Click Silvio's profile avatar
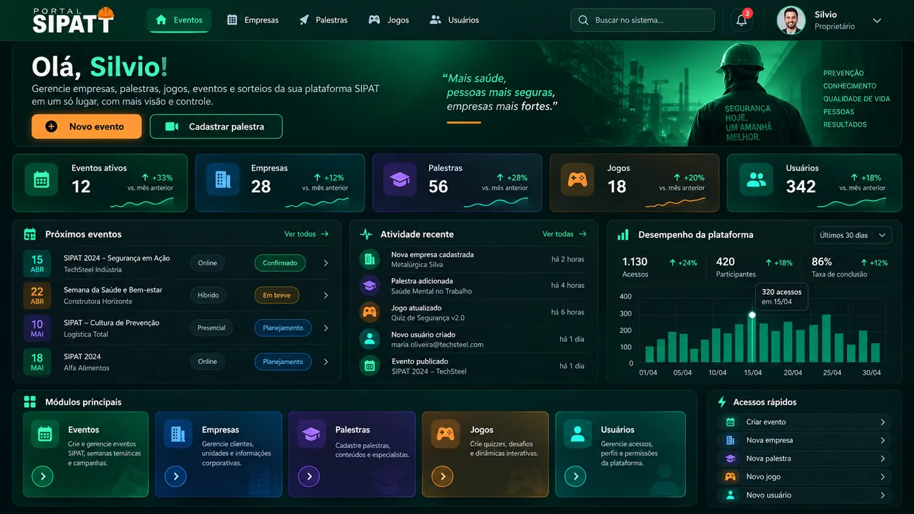This screenshot has height=514, width=914. tap(791, 20)
